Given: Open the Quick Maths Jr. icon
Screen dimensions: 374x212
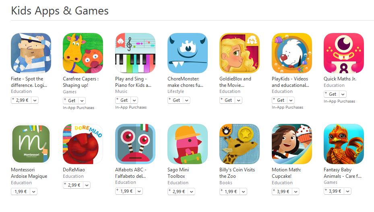Looking at the screenshot, I should [344, 53].
